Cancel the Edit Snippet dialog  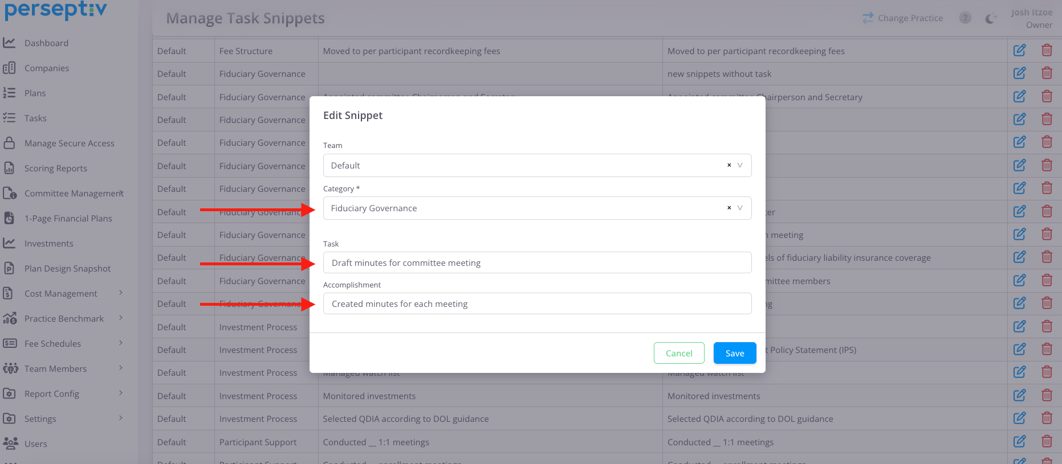tap(678, 353)
